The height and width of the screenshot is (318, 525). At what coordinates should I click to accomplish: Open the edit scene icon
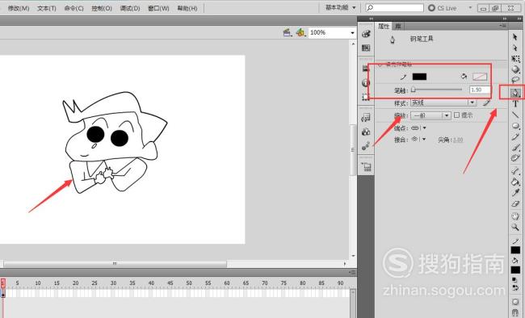click(x=288, y=32)
